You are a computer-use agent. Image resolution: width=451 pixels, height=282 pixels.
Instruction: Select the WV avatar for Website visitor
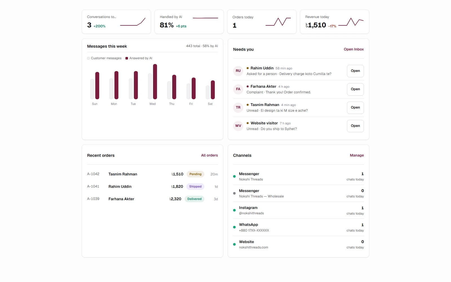(x=238, y=126)
